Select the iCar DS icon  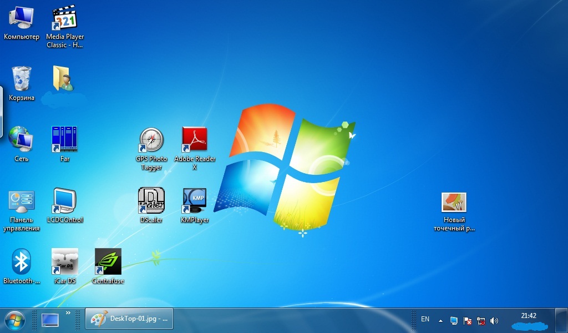64,262
